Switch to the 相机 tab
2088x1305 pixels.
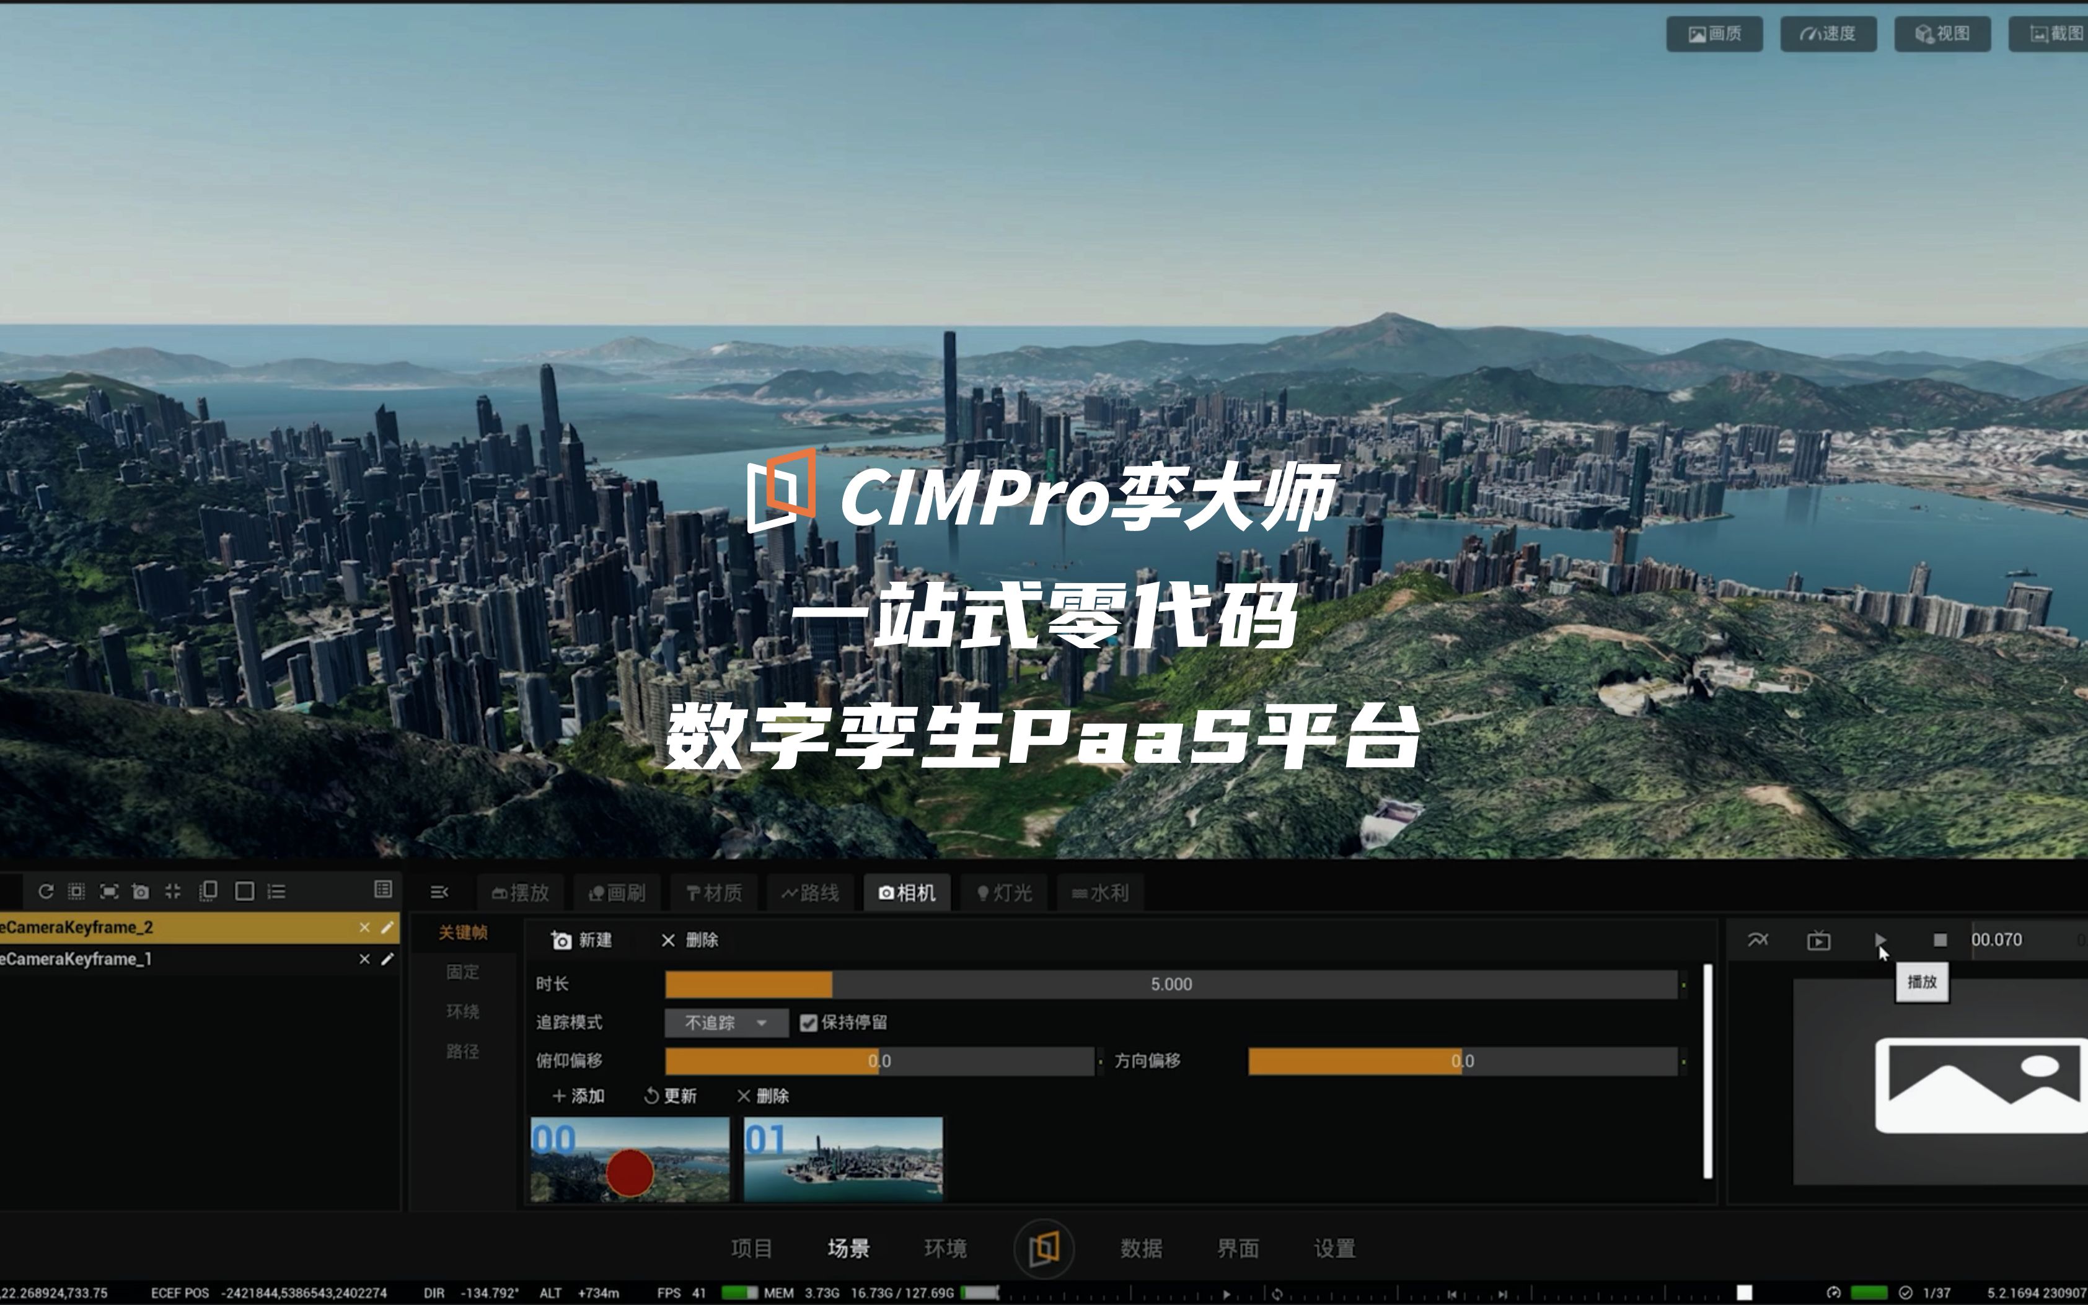[906, 894]
